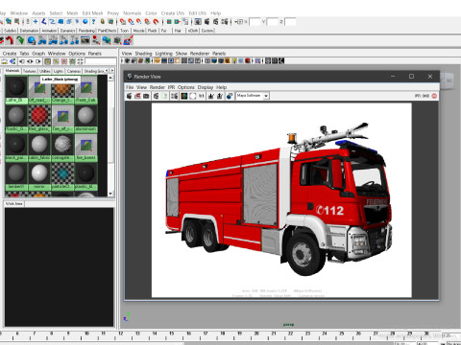Viewport: 461px width, 345px height.
Task: Select the Rendering shelf tab
Action: click(86, 31)
